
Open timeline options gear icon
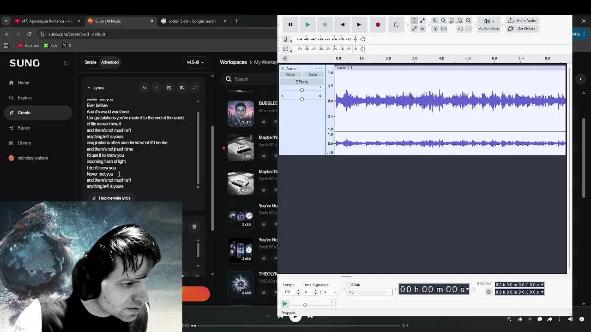(285, 59)
